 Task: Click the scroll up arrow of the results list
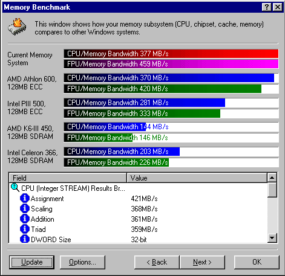(x=272, y=178)
